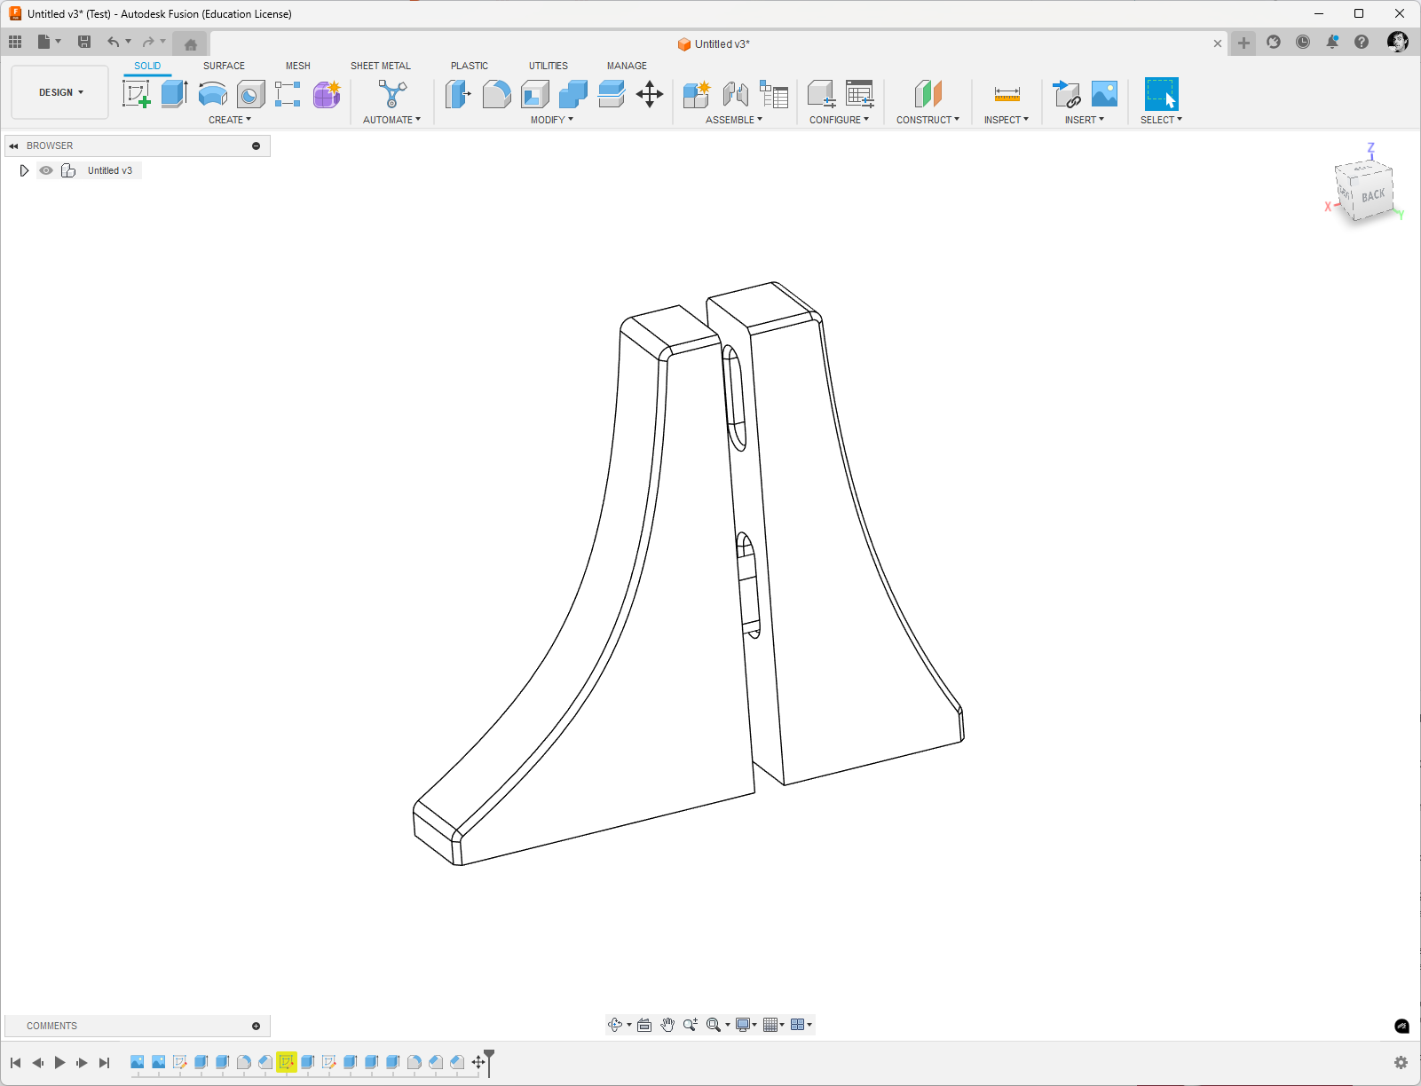The width and height of the screenshot is (1421, 1086).
Task: Open the Design workspace dropdown
Action: point(60,92)
